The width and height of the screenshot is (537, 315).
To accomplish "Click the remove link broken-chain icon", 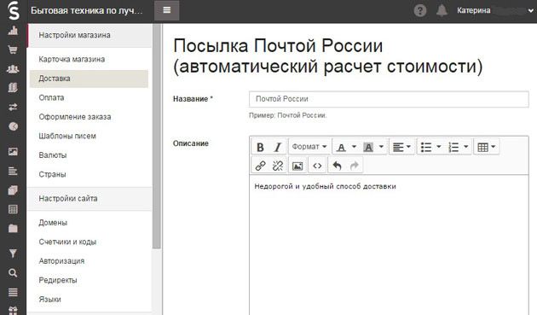I will click(x=278, y=166).
